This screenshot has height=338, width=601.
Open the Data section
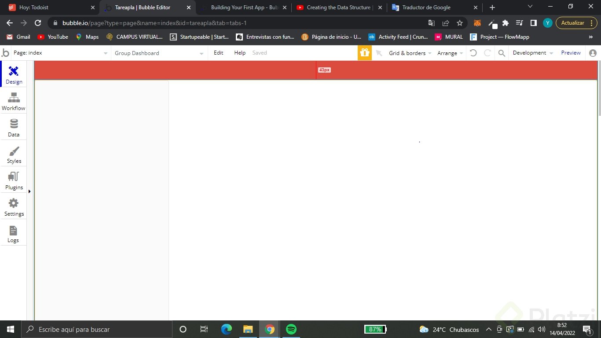pyautogui.click(x=14, y=127)
